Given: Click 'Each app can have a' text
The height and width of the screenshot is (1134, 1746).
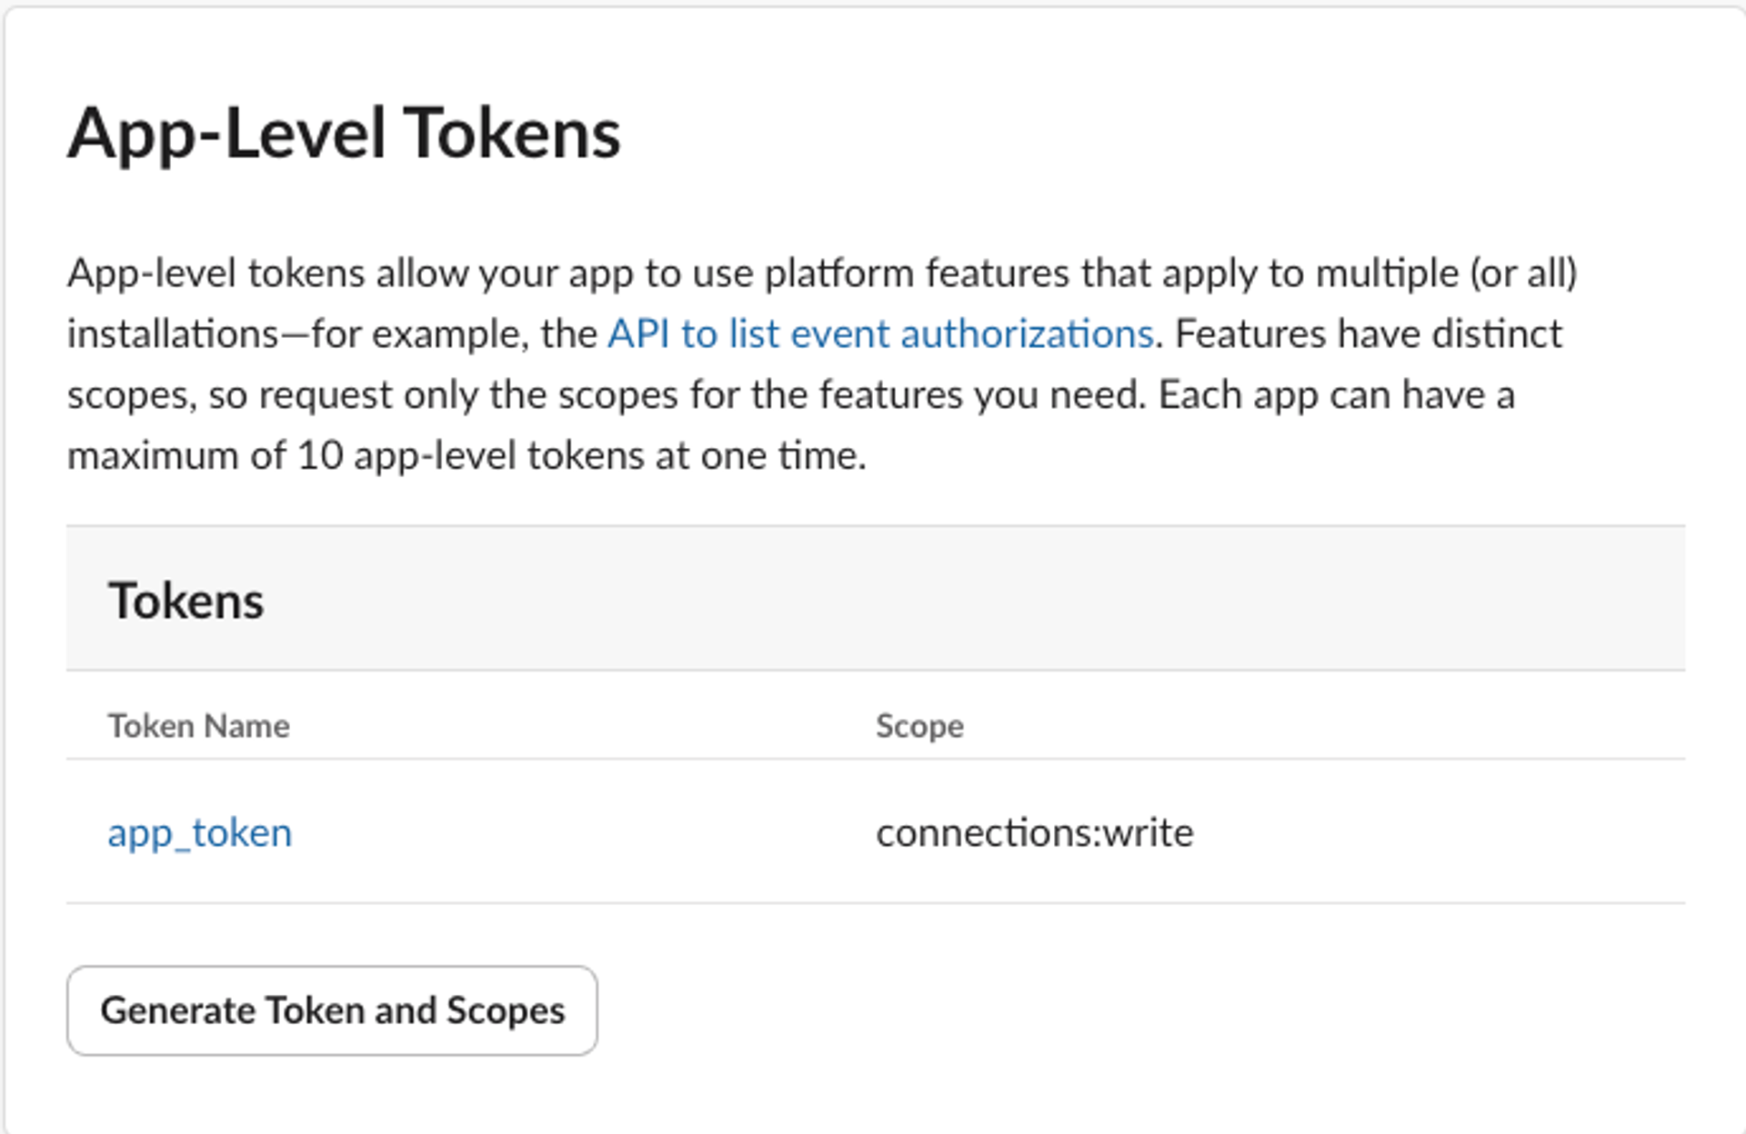Looking at the screenshot, I should 1336,395.
